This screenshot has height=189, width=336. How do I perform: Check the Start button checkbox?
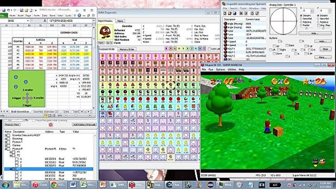(287, 45)
